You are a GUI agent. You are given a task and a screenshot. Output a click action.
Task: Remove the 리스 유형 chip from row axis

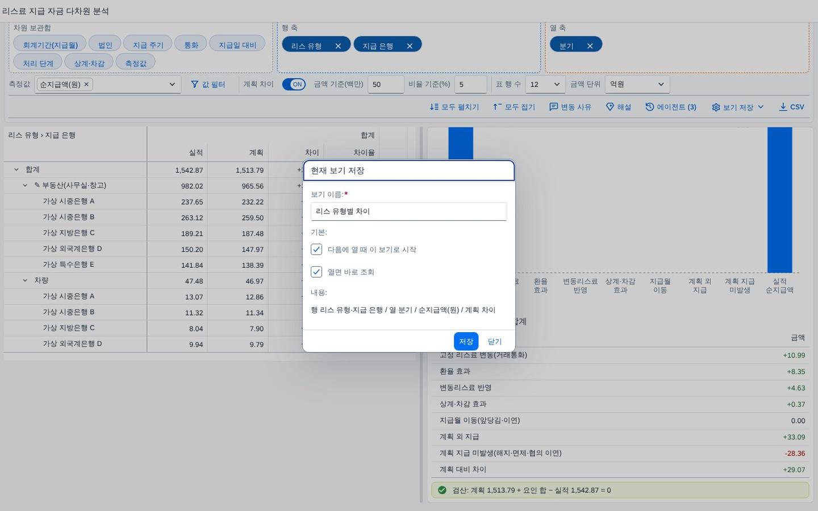[x=338, y=46]
